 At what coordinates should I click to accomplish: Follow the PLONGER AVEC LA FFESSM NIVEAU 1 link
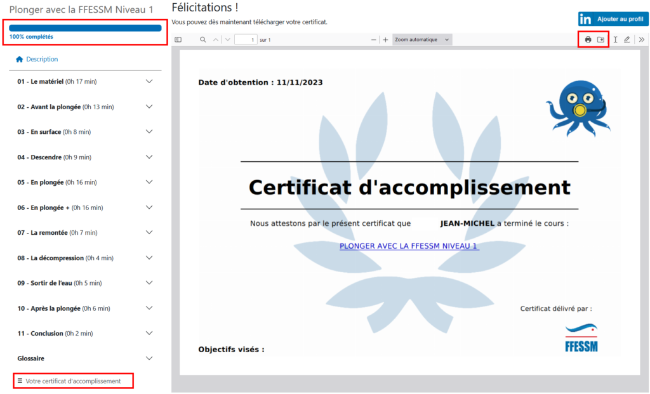409,246
